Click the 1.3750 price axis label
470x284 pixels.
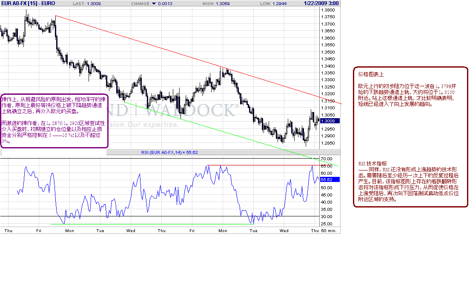click(x=328, y=17)
